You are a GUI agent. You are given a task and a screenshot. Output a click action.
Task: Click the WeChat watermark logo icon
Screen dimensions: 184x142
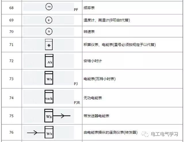click(x=147, y=134)
